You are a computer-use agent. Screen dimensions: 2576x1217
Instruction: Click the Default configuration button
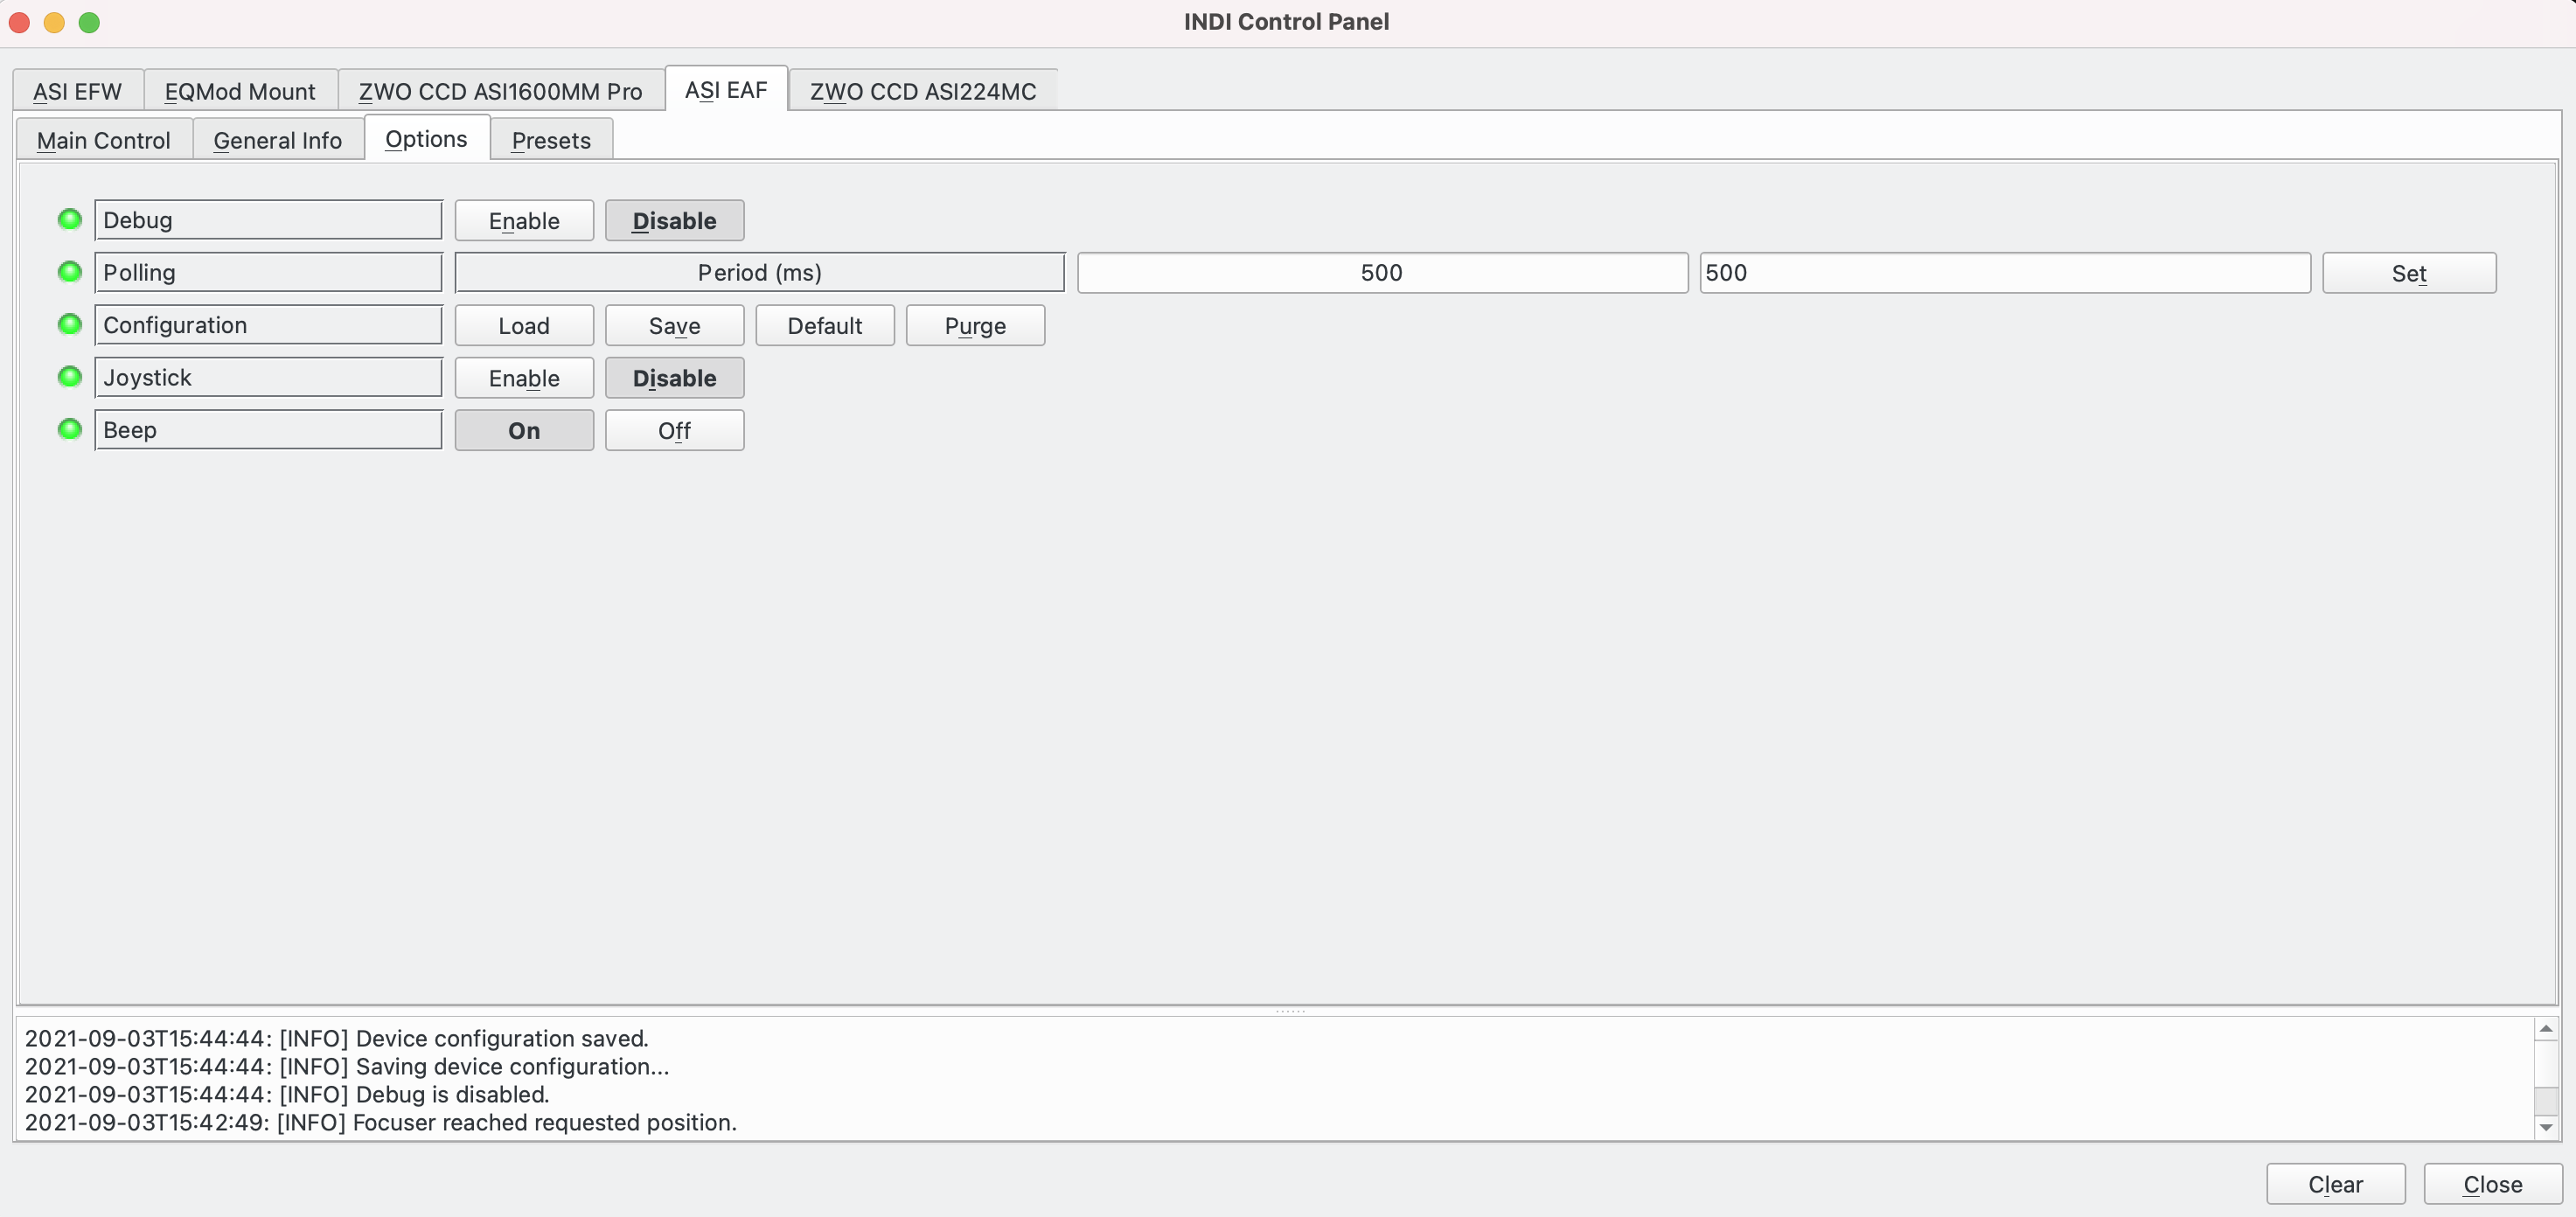(825, 323)
